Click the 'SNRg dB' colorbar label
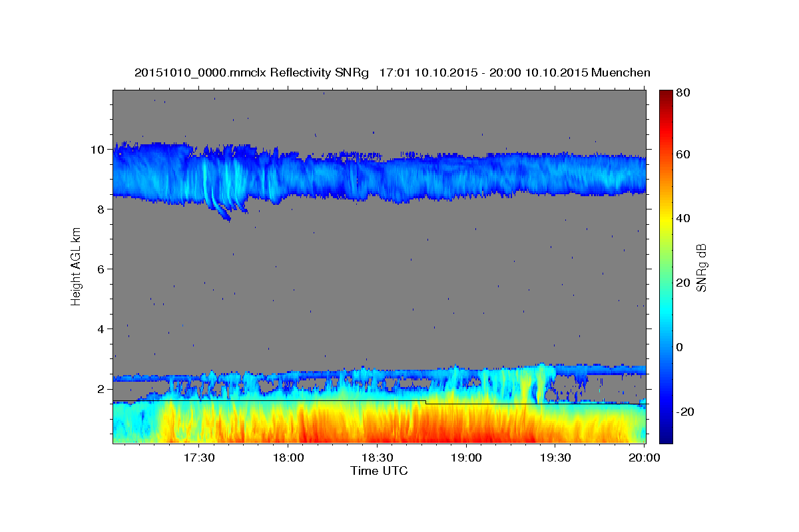 pos(701,267)
